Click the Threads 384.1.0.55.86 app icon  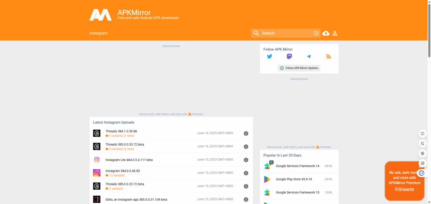[97, 133]
